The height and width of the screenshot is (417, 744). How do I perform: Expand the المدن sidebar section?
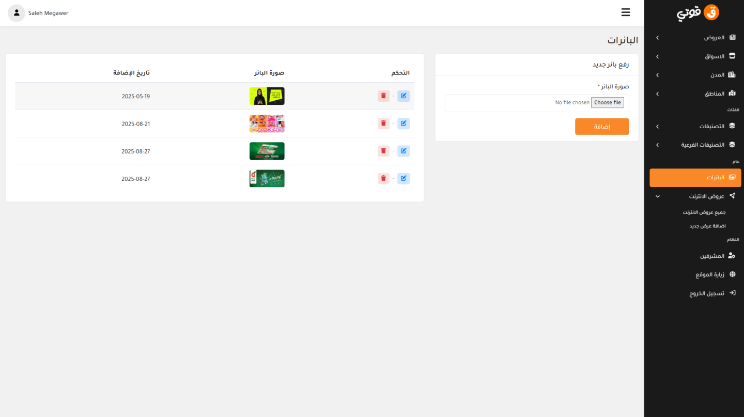pyautogui.click(x=695, y=75)
